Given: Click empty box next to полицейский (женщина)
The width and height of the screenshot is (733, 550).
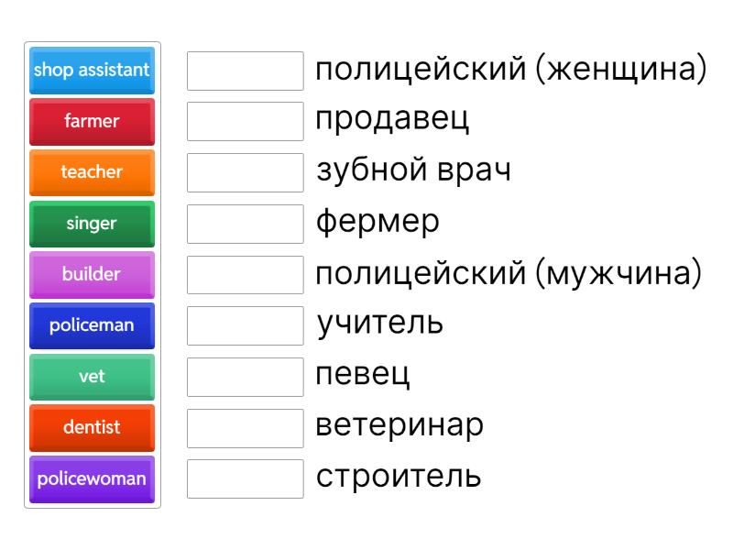Looking at the screenshot, I should 245,71.
